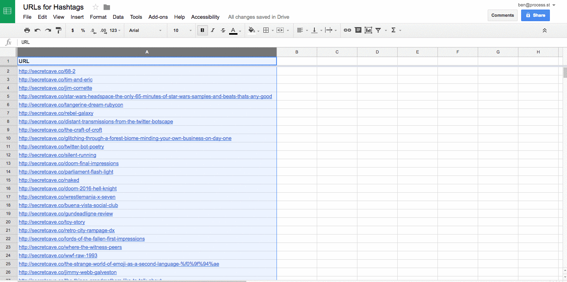Insert a link using the link icon
Screen dimensions: 567x282
click(x=347, y=30)
